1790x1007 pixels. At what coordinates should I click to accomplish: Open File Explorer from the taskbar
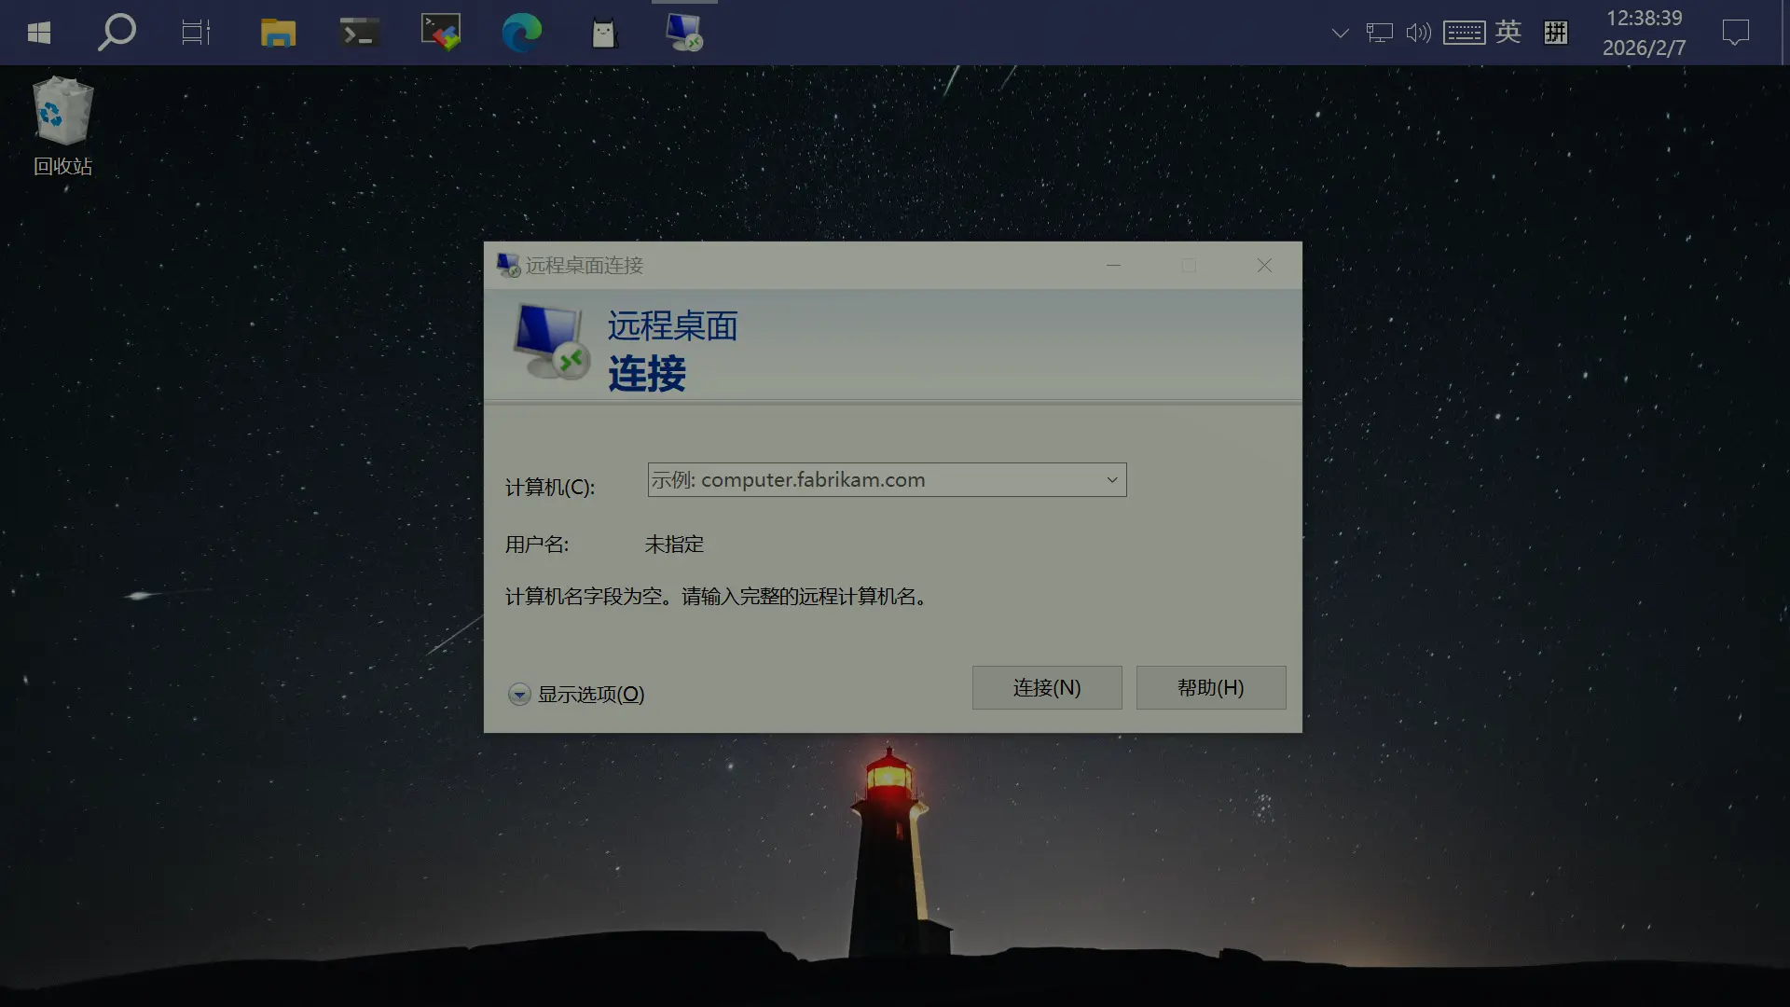click(x=278, y=32)
